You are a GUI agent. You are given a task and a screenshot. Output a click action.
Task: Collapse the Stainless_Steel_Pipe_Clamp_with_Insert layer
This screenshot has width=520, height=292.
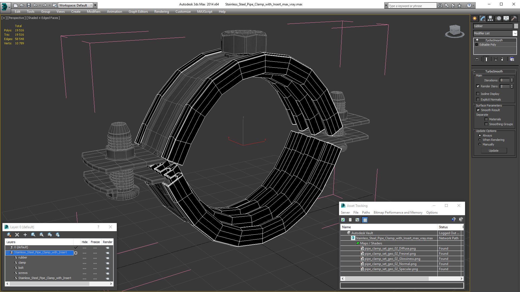7,253
